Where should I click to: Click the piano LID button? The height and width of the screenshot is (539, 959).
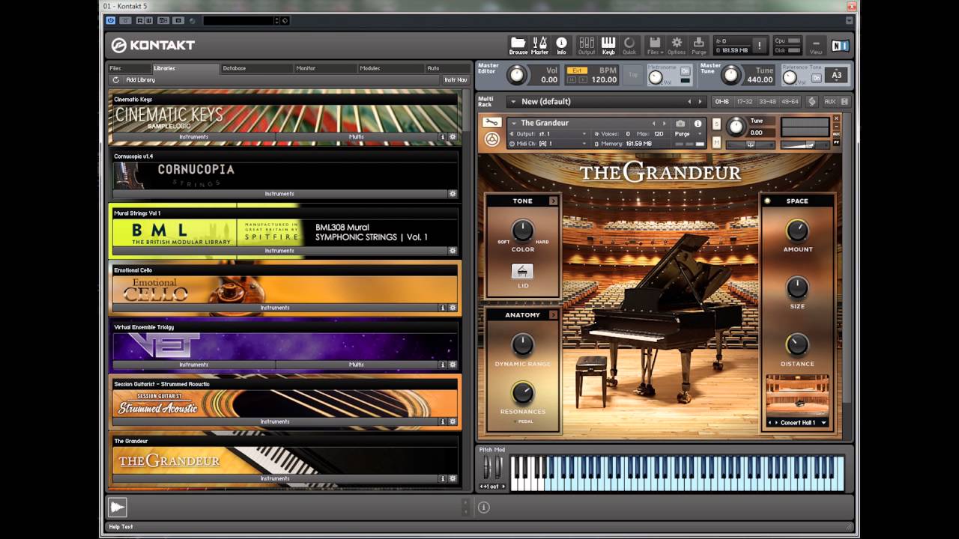[x=522, y=272]
